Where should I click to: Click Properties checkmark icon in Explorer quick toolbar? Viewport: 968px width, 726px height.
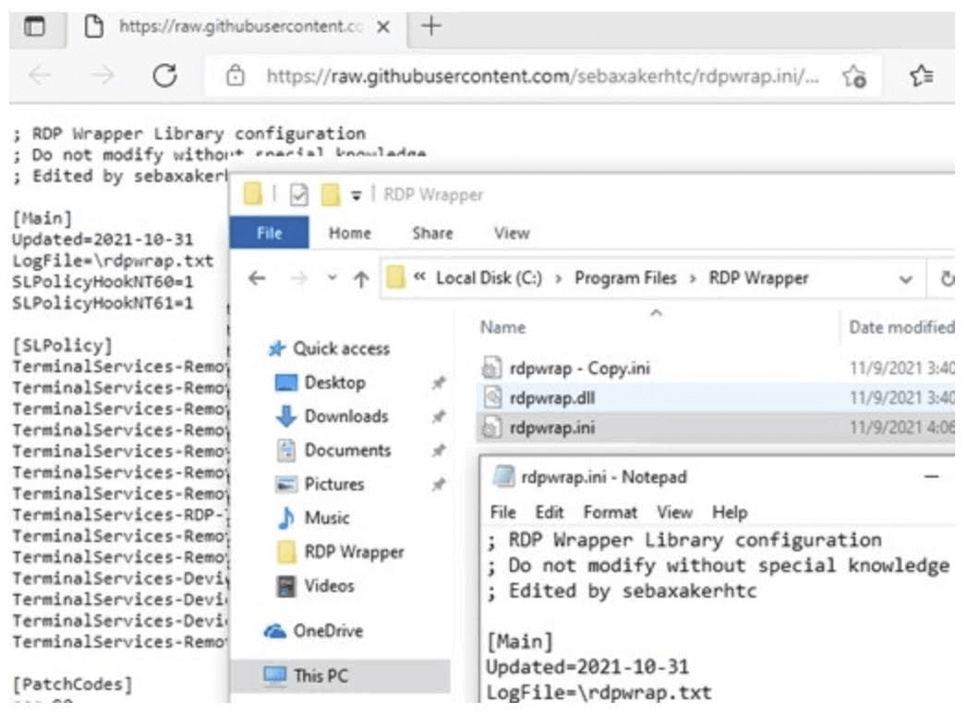pos(298,195)
